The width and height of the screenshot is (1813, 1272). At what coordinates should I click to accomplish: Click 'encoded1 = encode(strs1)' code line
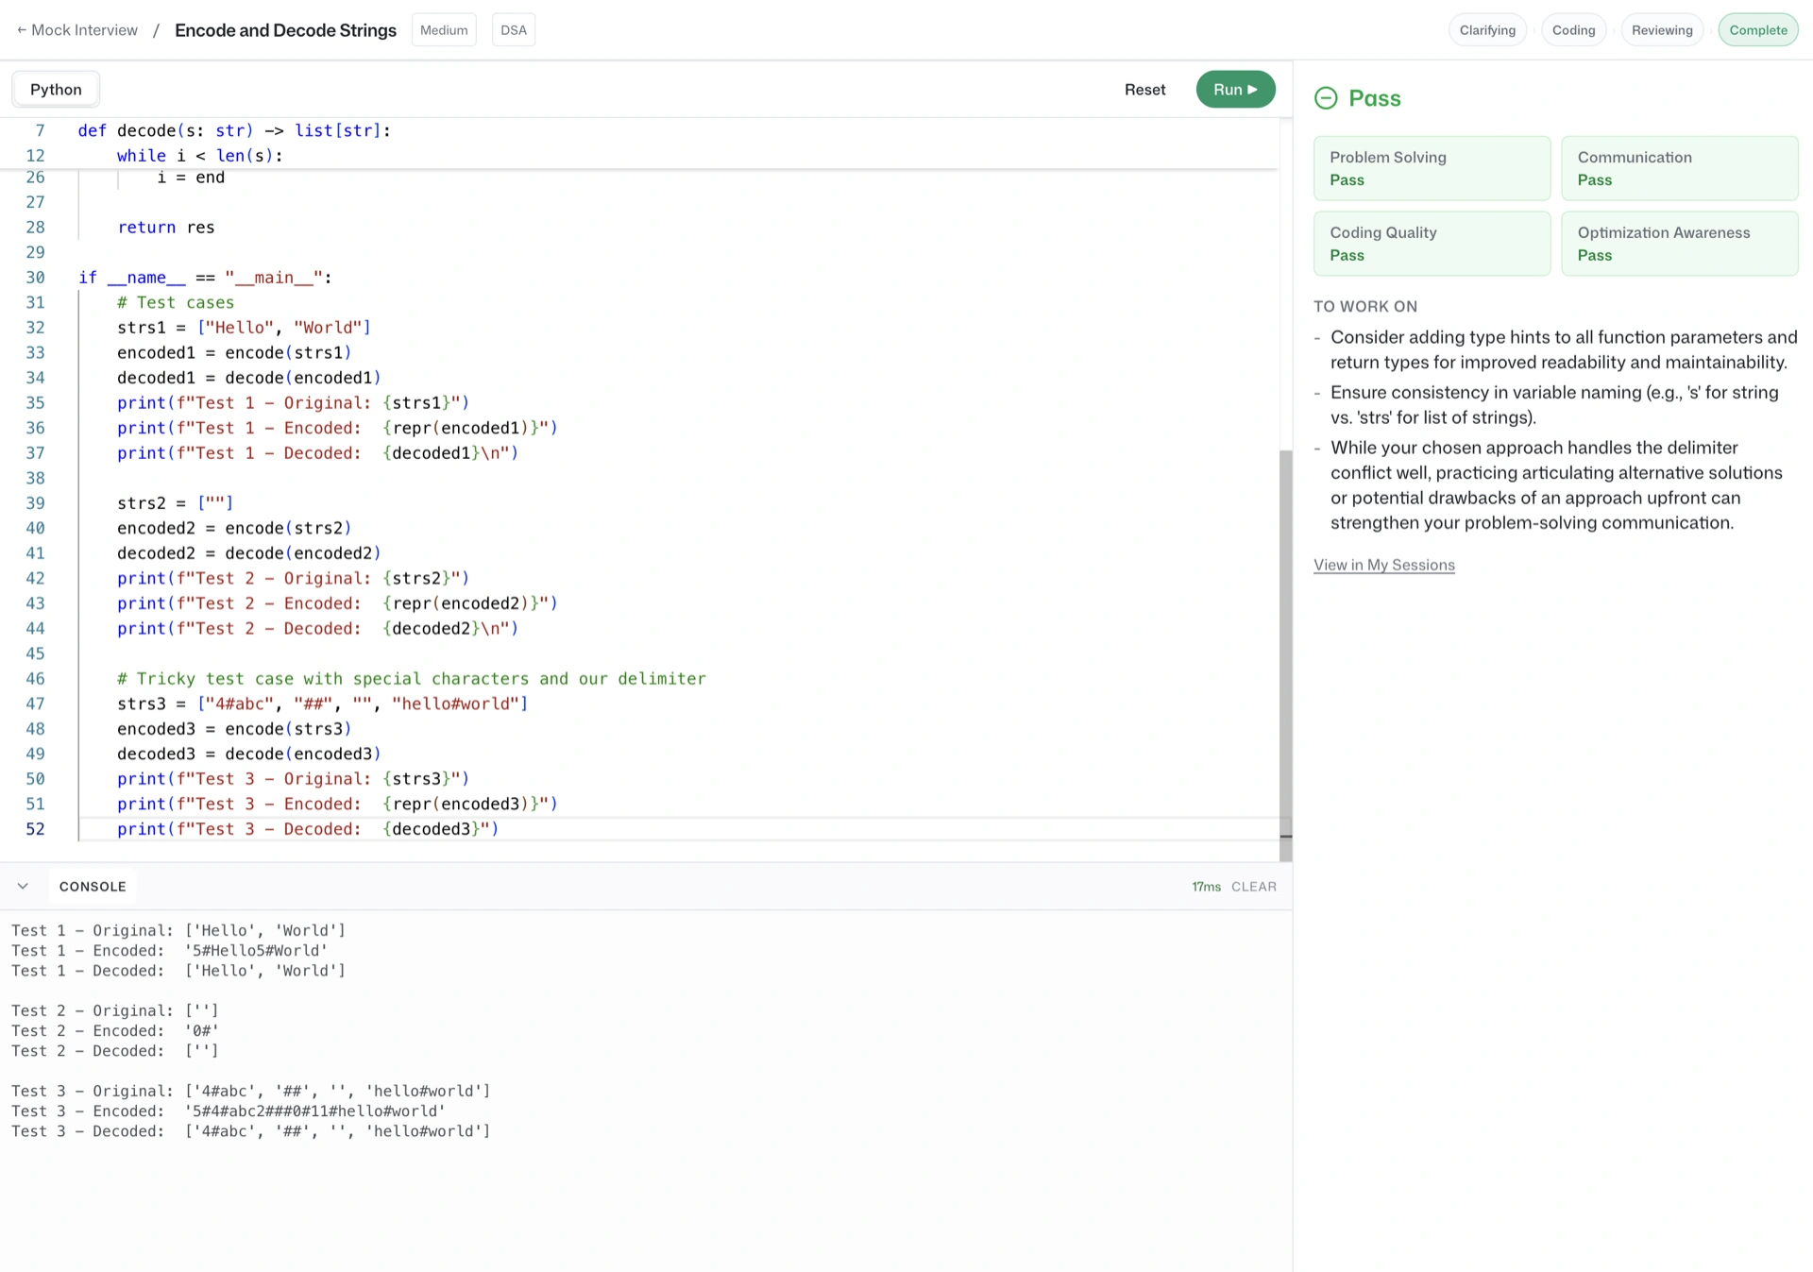click(x=234, y=353)
